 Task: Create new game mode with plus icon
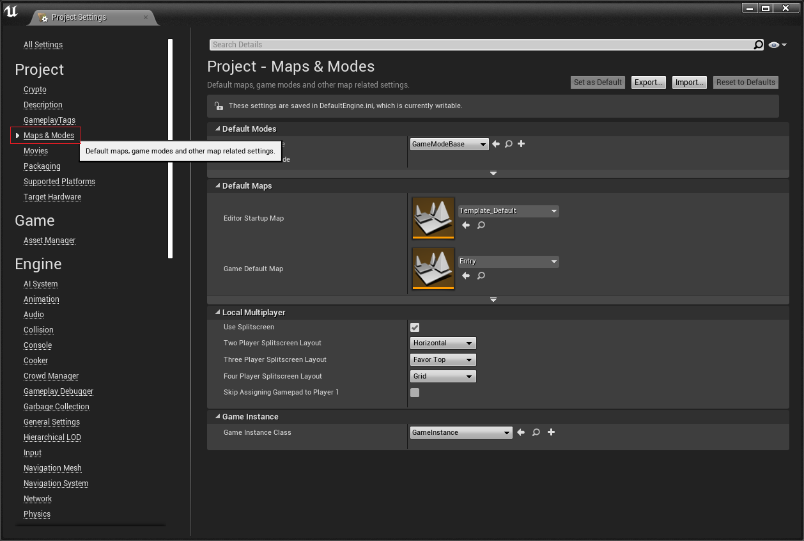522,144
